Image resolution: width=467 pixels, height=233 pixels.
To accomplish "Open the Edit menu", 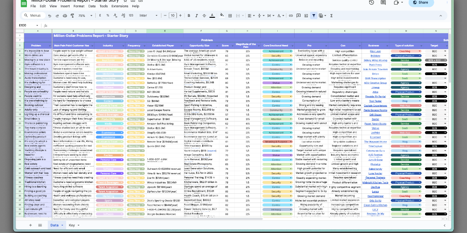I will tap(42, 6).
